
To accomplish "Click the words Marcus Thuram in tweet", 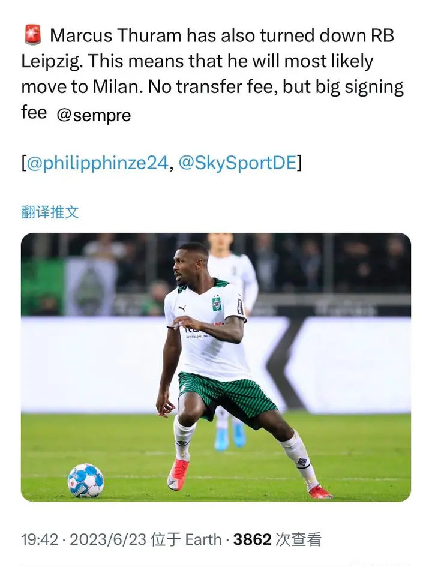I will coord(115,35).
